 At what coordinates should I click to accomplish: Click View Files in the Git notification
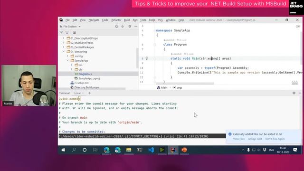(x=239, y=139)
